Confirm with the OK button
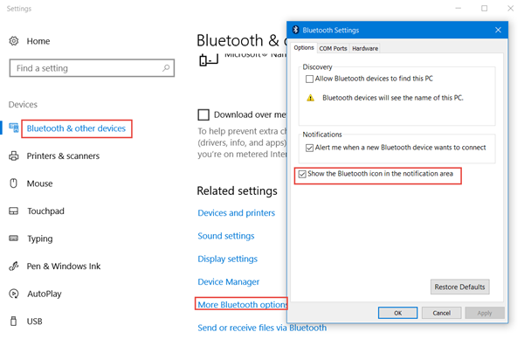This screenshot has width=524, height=339. [397, 313]
